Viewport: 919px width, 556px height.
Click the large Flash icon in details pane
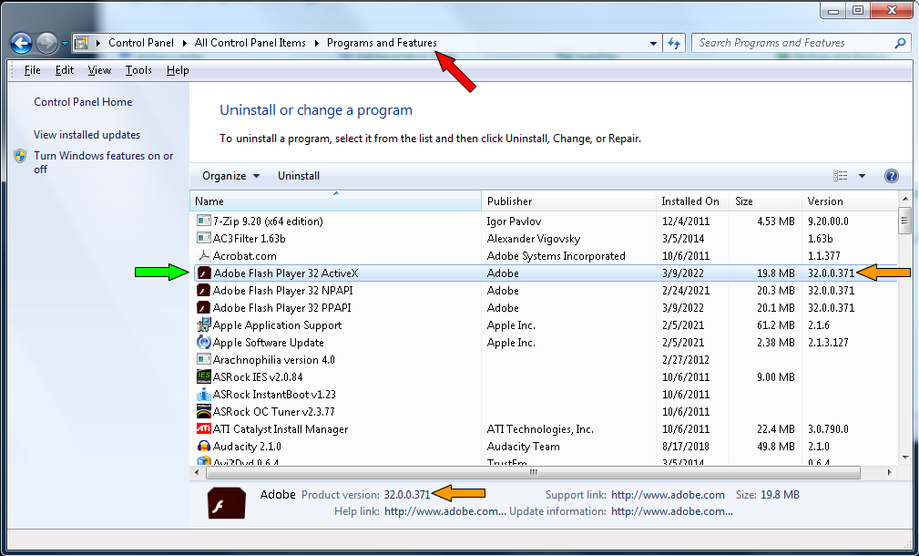(x=226, y=502)
